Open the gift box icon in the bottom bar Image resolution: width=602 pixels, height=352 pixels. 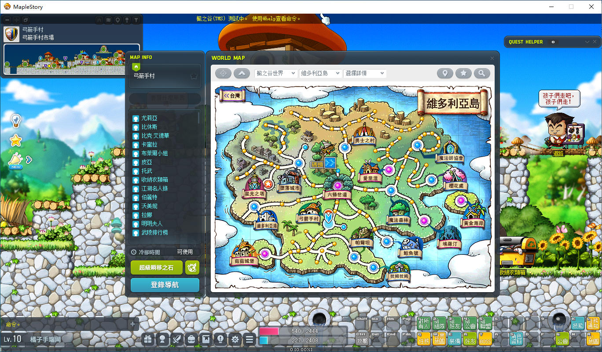point(148,339)
